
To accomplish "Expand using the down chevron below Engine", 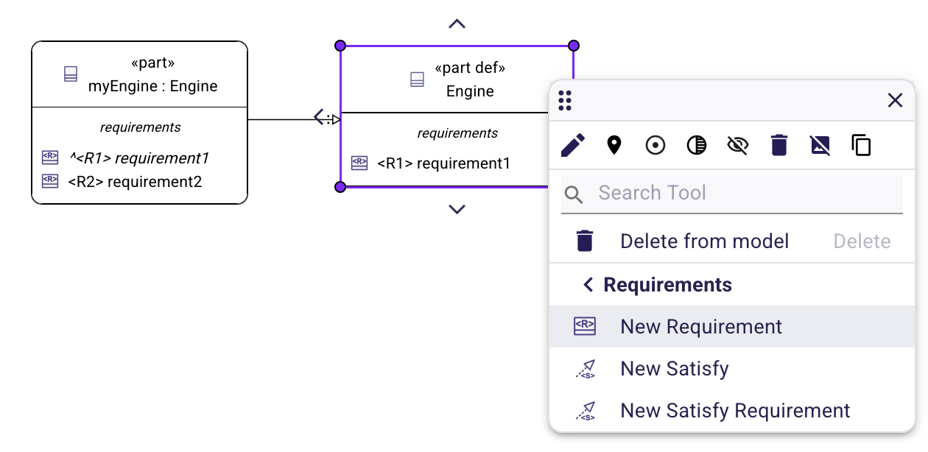I will point(457,210).
